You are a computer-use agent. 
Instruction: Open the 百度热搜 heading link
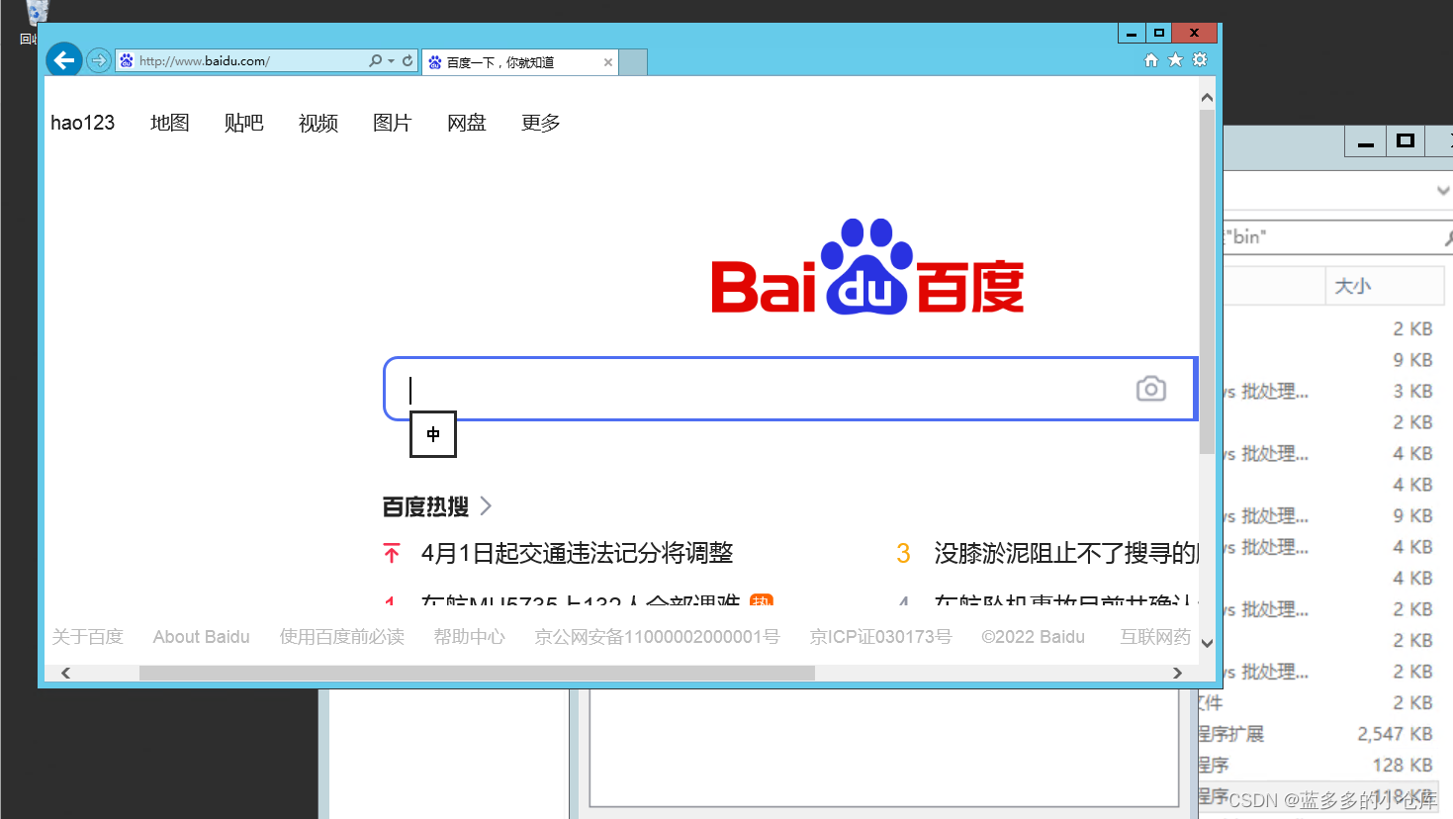426,506
